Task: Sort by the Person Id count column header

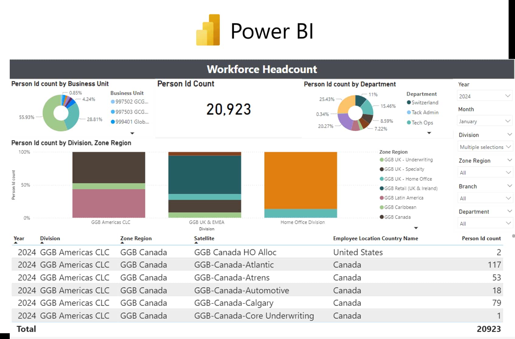Action: (x=481, y=238)
